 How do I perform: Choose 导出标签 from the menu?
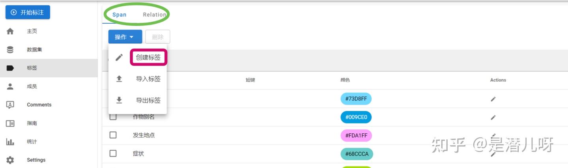tap(148, 100)
